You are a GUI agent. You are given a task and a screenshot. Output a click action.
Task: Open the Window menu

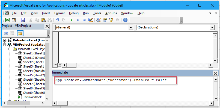pos(127,13)
